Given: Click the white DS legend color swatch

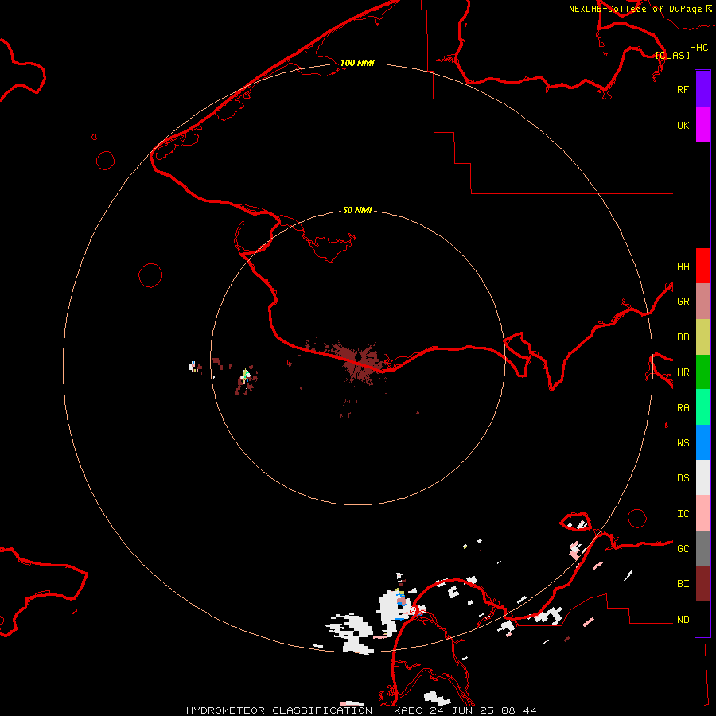Looking at the screenshot, I should coord(702,477).
